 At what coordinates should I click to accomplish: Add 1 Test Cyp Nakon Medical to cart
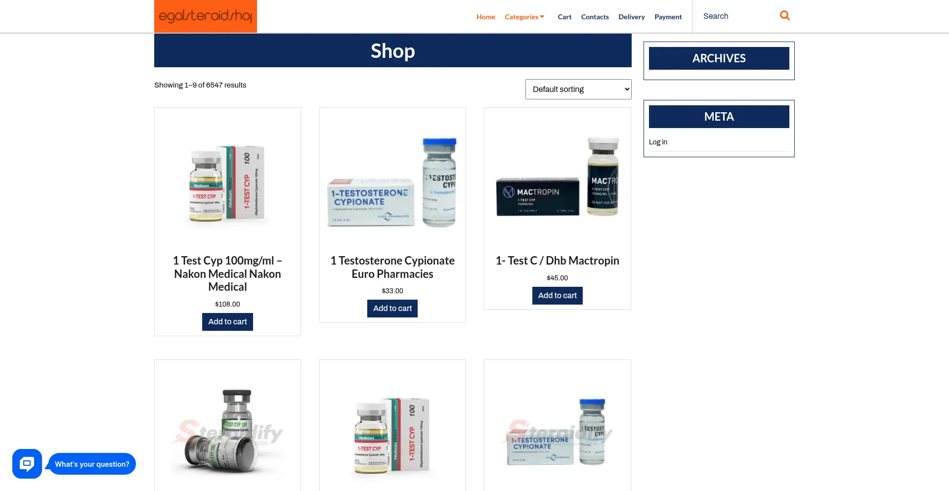tap(227, 322)
